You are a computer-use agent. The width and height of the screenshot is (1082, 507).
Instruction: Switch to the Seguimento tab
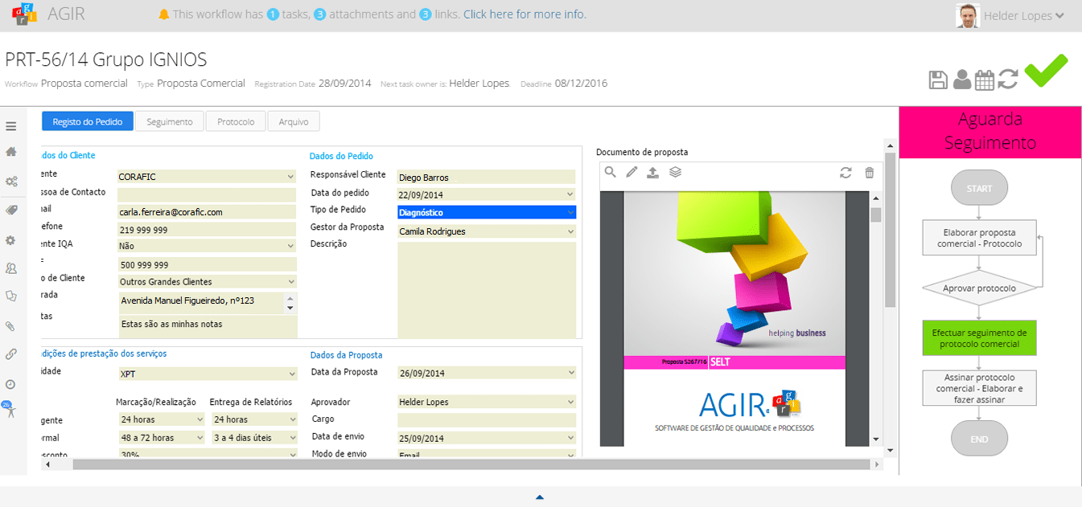coord(169,121)
